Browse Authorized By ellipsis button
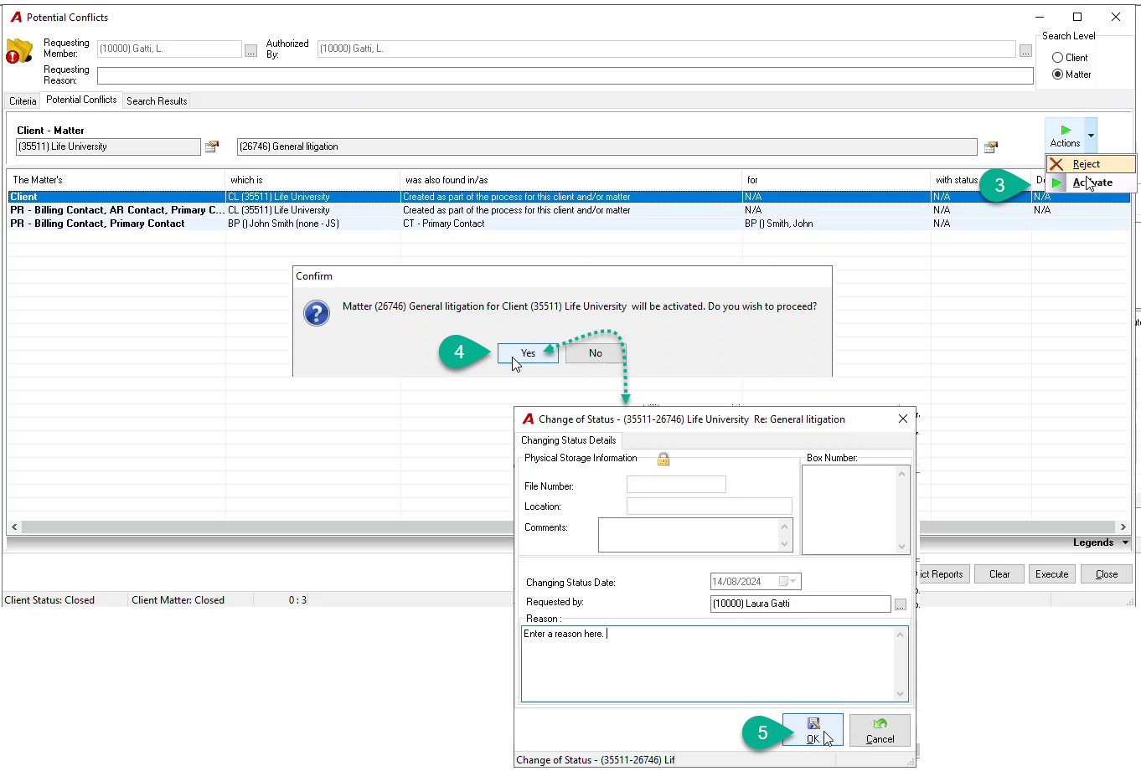Screen dimensions: 1141x771 pos(1025,50)
